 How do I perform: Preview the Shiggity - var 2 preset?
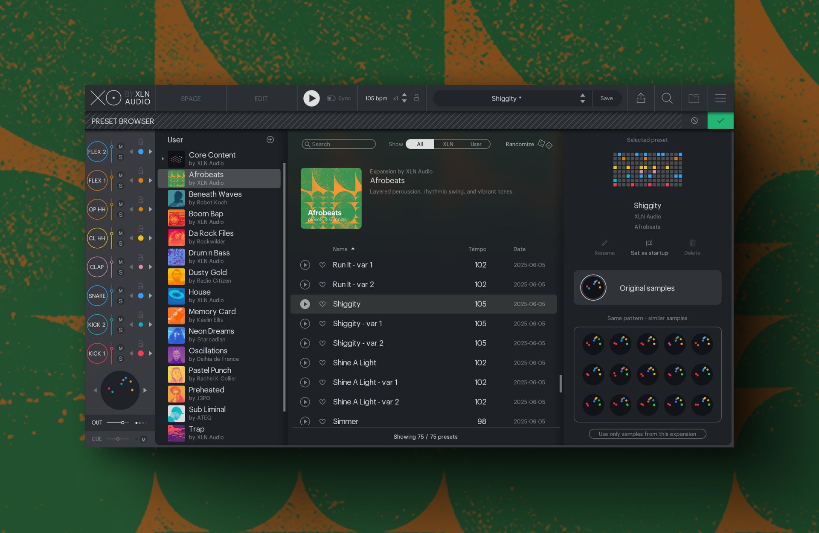305,343
